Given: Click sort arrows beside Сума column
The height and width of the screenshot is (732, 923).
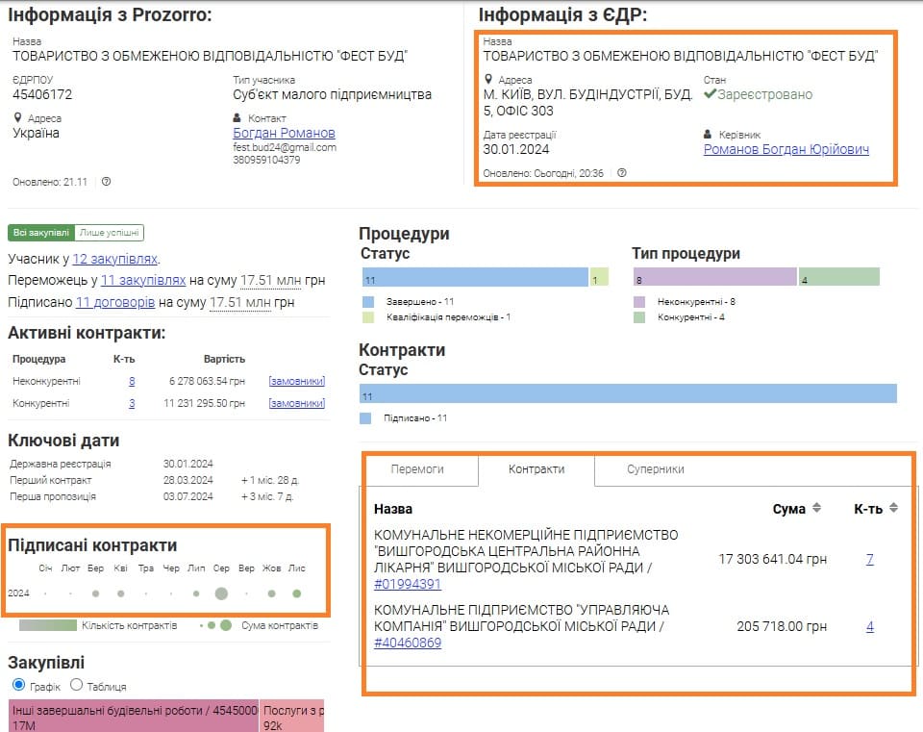Looking at the screenshot, I should point(817,508).
